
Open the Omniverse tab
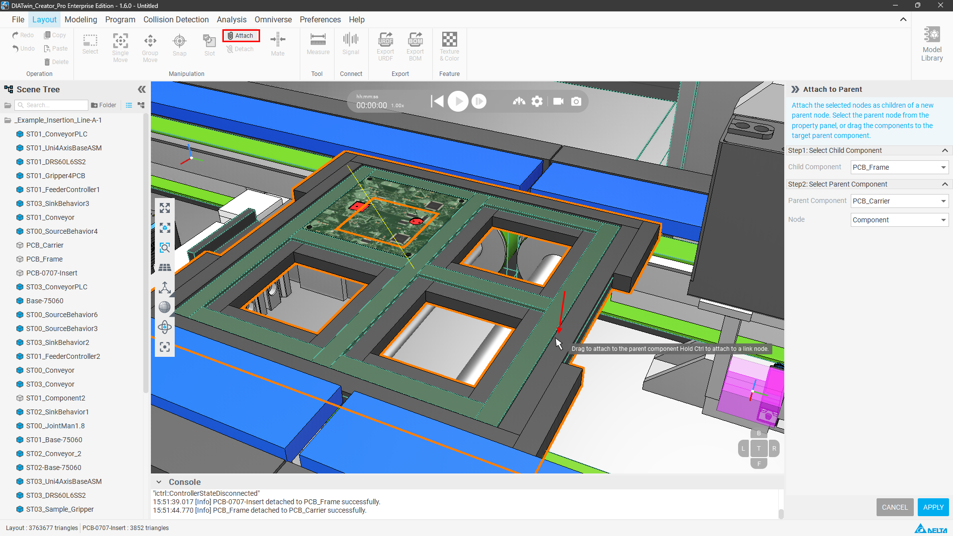(273, 19)
